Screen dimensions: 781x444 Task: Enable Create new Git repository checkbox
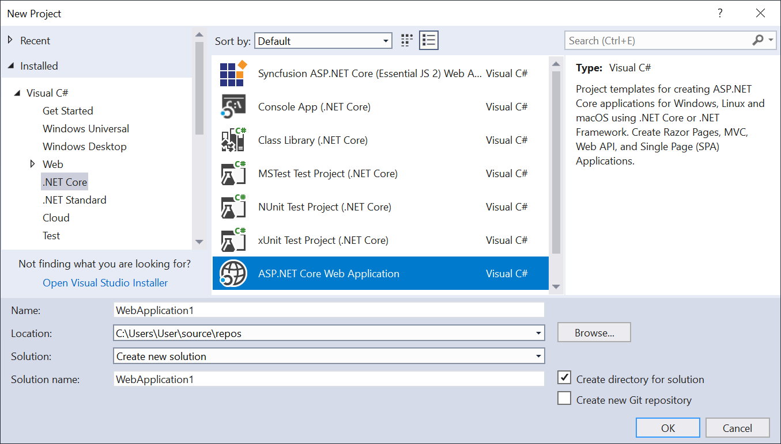click(x=564, y=399)
